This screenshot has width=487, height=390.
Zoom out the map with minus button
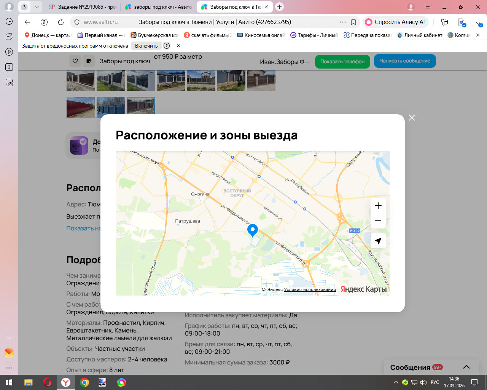pos(378,221)
